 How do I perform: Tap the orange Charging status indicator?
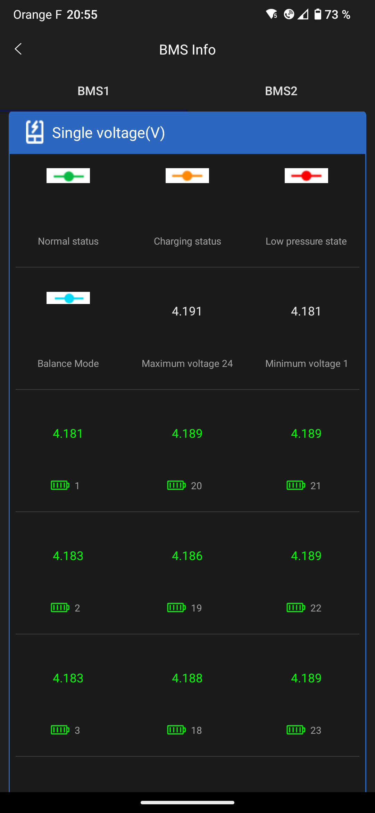(187, 176)
